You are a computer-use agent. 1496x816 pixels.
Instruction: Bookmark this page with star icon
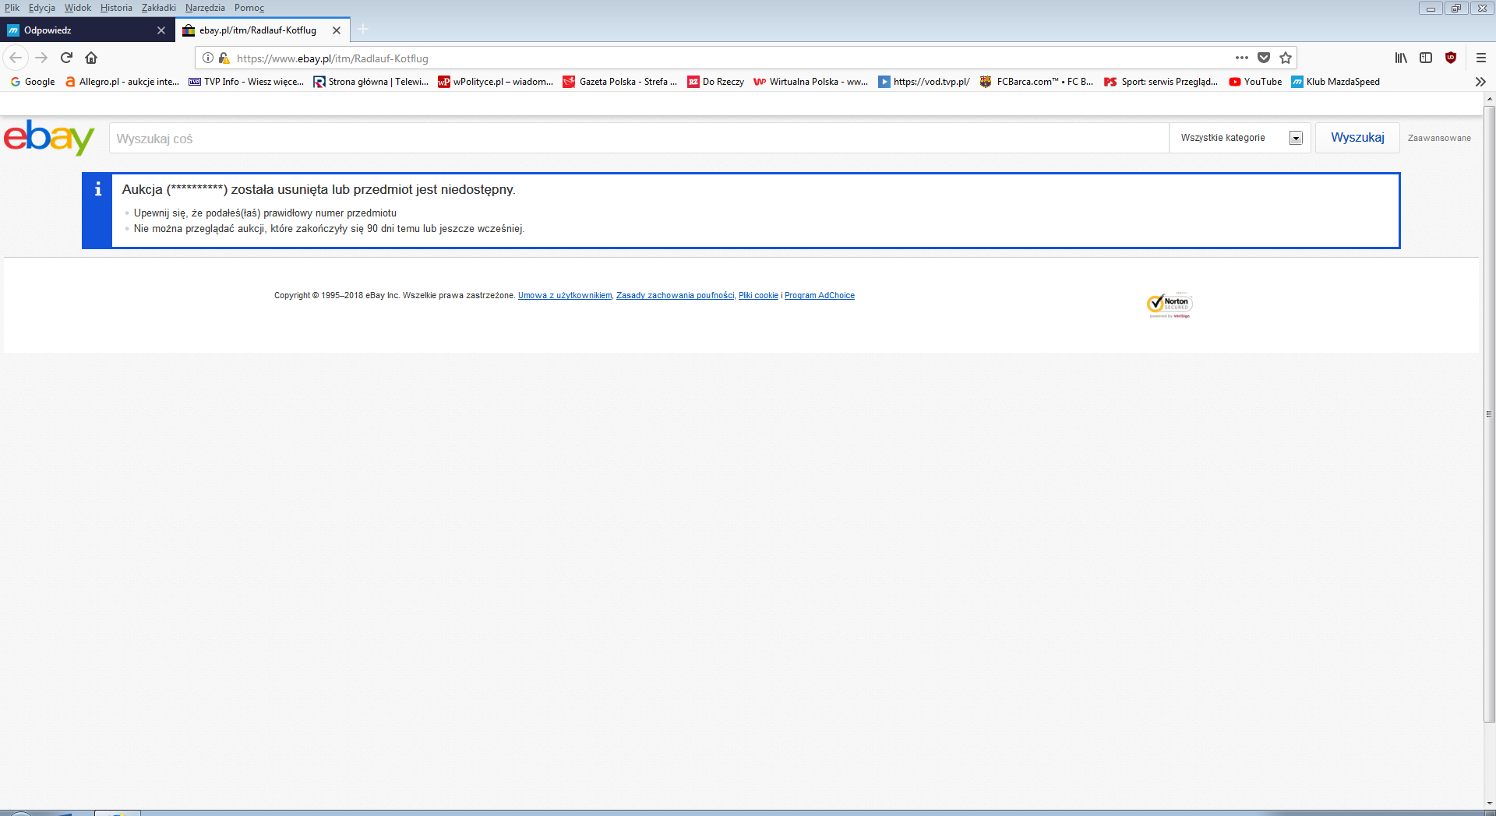(1286, 58)
